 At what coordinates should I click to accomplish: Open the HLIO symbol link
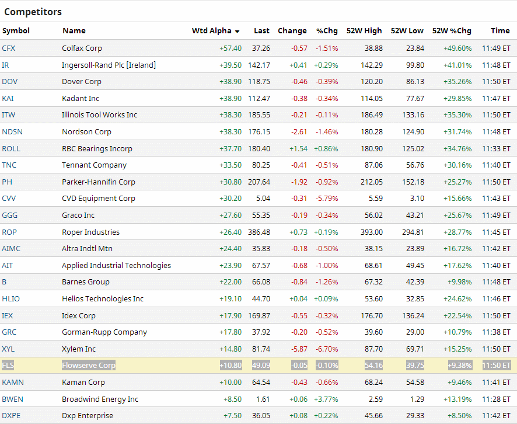click(x=11, y=298)
